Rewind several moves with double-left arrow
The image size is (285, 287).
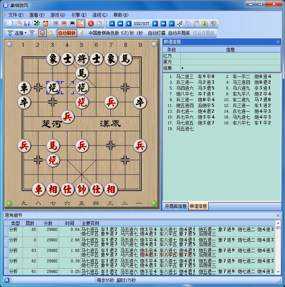(120, 24)
